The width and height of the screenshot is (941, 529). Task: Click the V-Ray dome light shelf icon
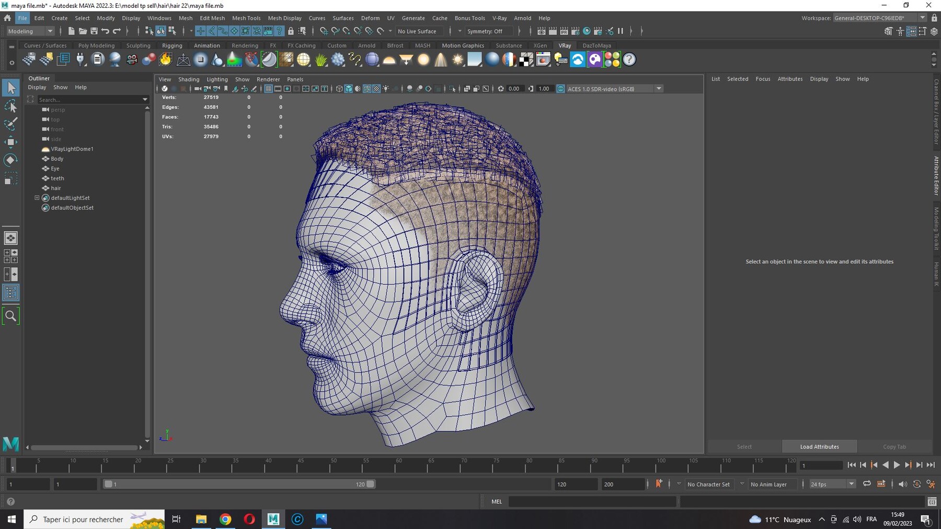coord(389,60)
